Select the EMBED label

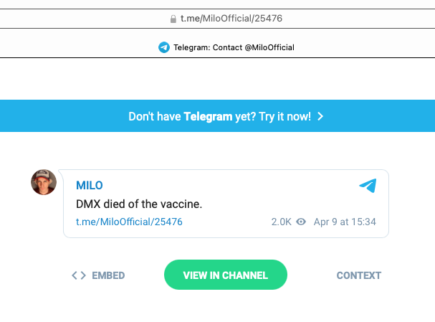pos(108,275)
